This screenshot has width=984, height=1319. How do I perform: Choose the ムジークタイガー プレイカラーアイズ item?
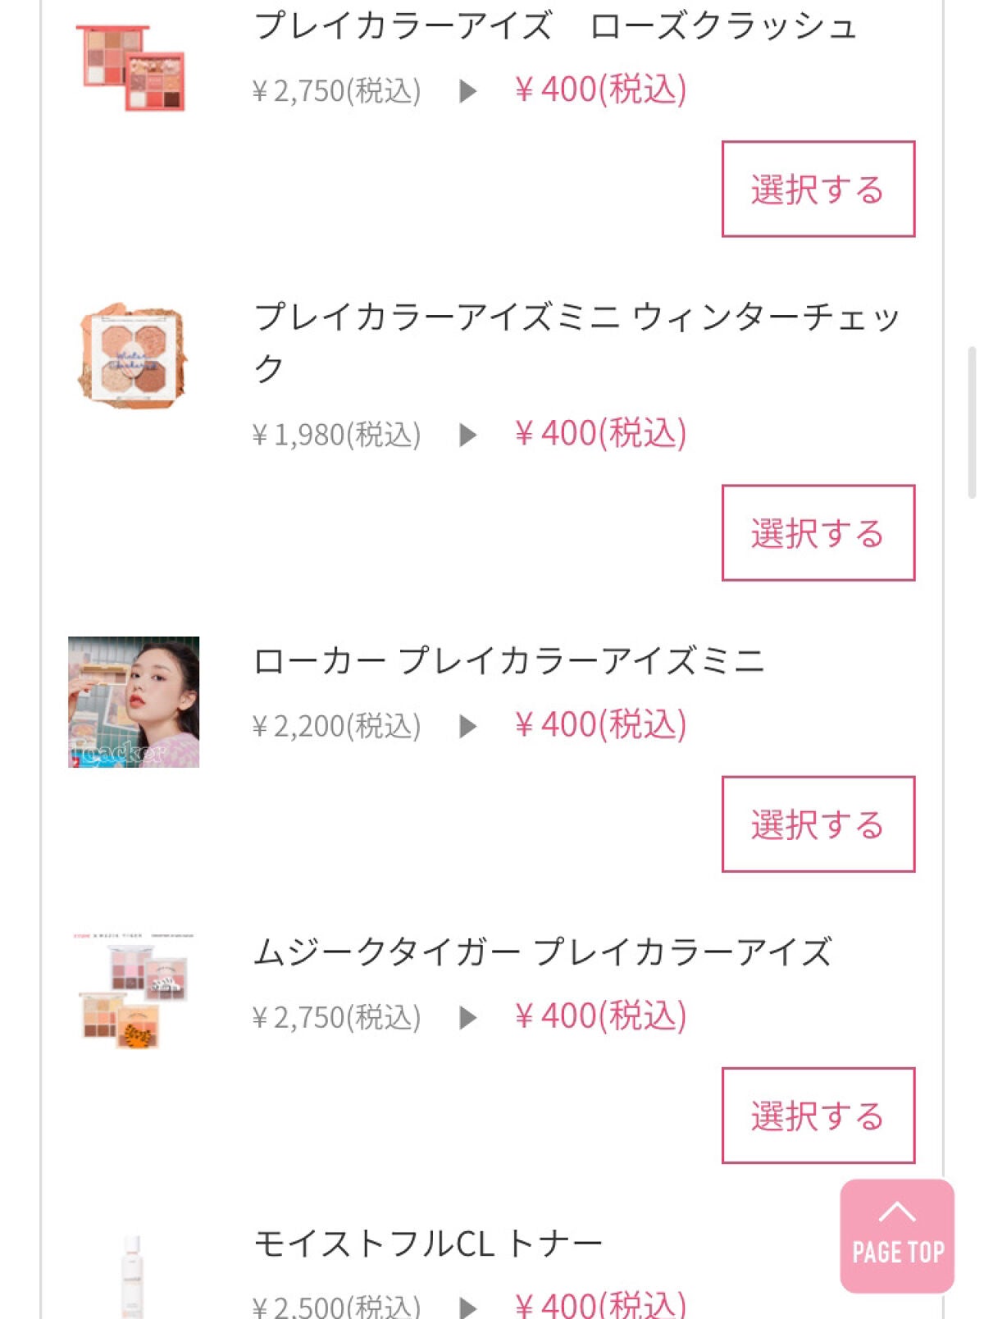click(x=818, y=1115)
